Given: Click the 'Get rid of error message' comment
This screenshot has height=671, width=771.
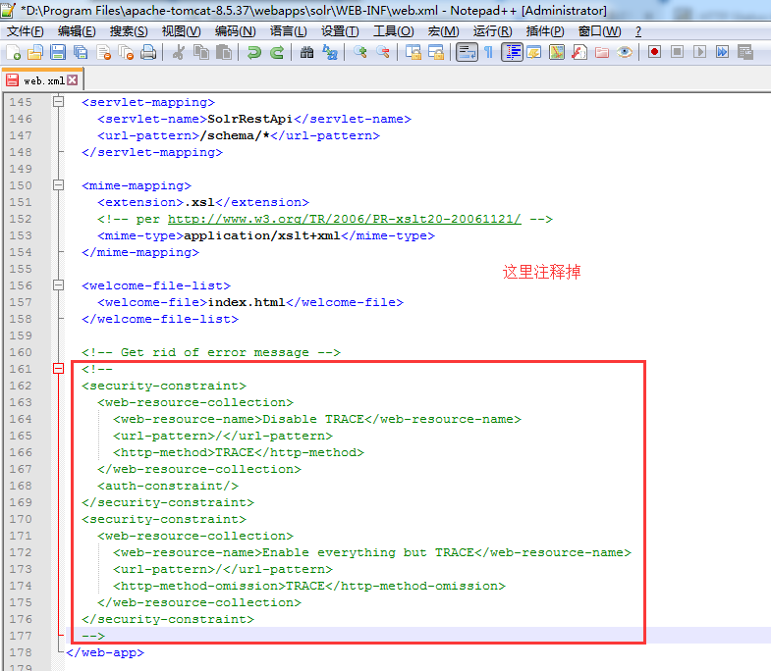Looking at the screenshot, I should pyautogui.click(x=211, y=352).
